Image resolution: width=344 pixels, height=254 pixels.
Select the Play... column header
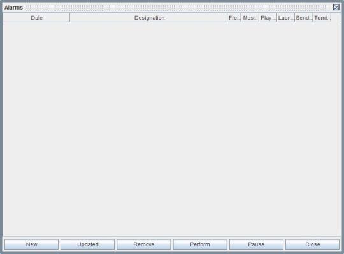pos(268,18)
